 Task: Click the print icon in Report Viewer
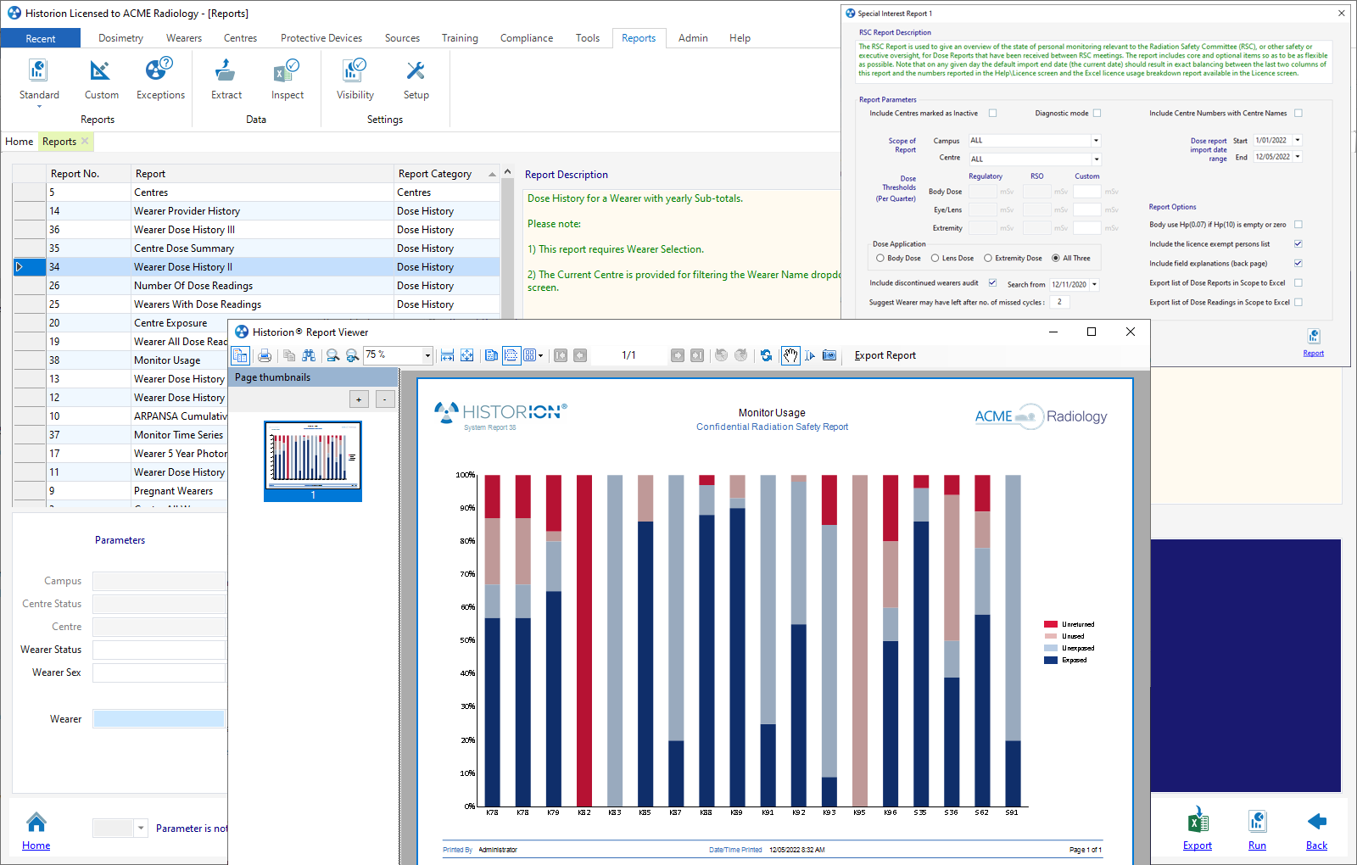tap(265, 356)
